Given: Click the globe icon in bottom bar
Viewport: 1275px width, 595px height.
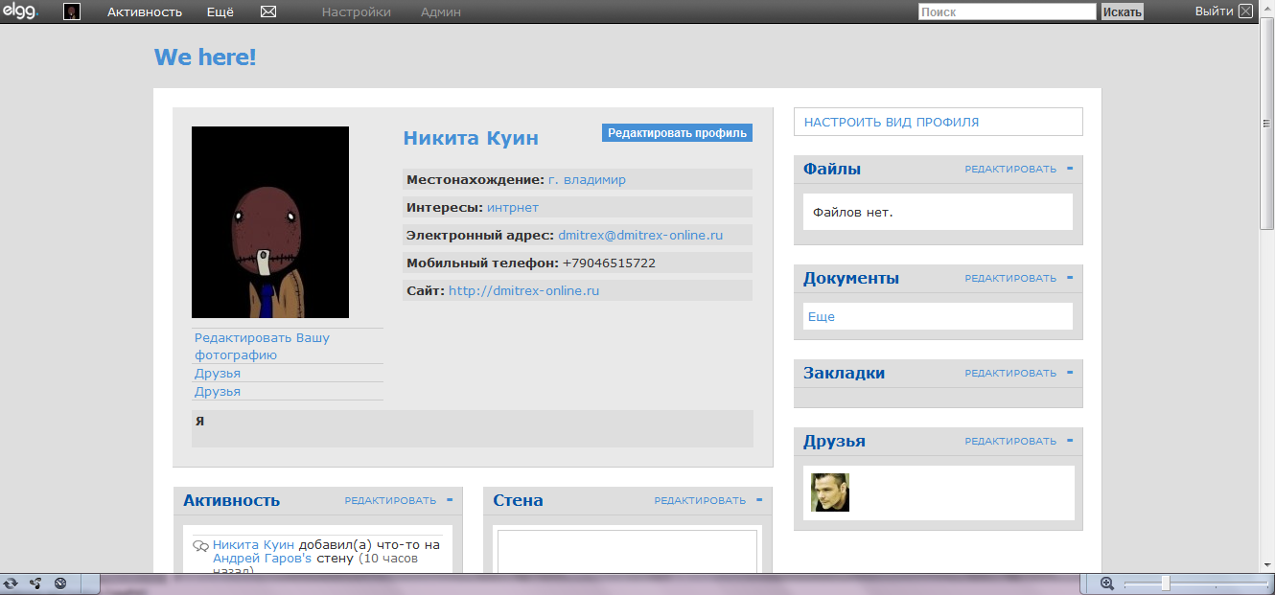Looking at the screenshot, I should point(60,583).
